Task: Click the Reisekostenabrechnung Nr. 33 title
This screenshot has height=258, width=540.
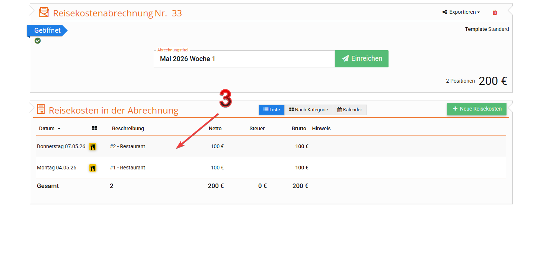Action: (118, 13)
